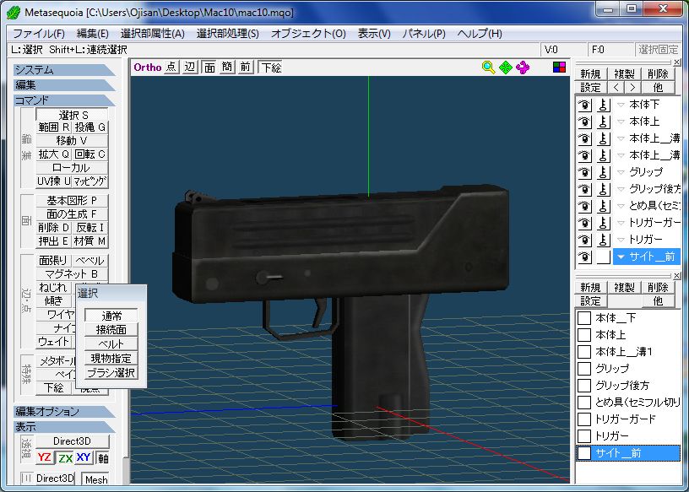Viewport: 689px width, 492px height.
Task: Click the magnifier zoom view icon
Action: coord(488,68)
